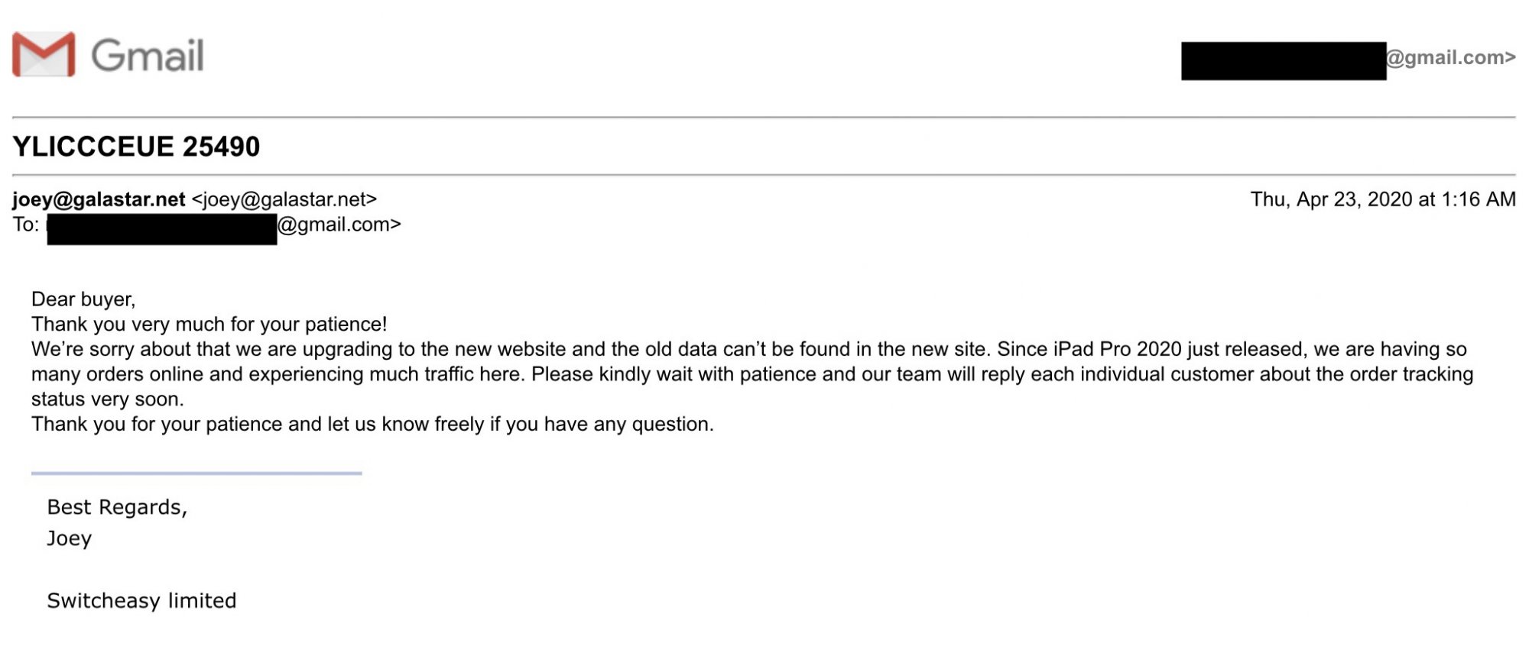Click the name Joey in the signature

pyautogui.click(x=70, y=538)
